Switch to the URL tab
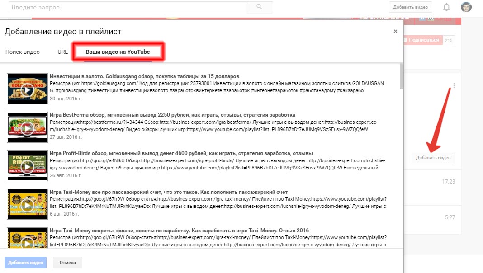The image size is (483, 273). [62, 52]
